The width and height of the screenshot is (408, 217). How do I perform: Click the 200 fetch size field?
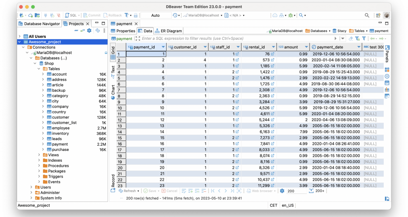click(296, 191)
